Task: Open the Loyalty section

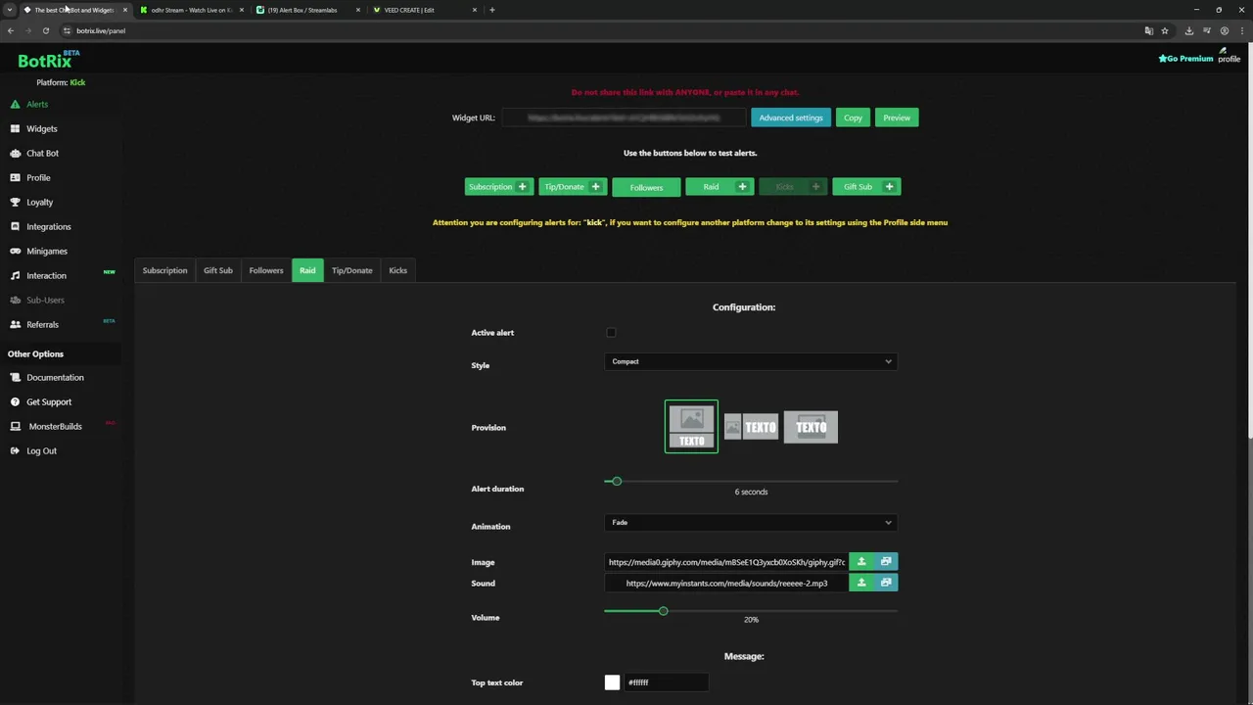Action: coord(39,202)
